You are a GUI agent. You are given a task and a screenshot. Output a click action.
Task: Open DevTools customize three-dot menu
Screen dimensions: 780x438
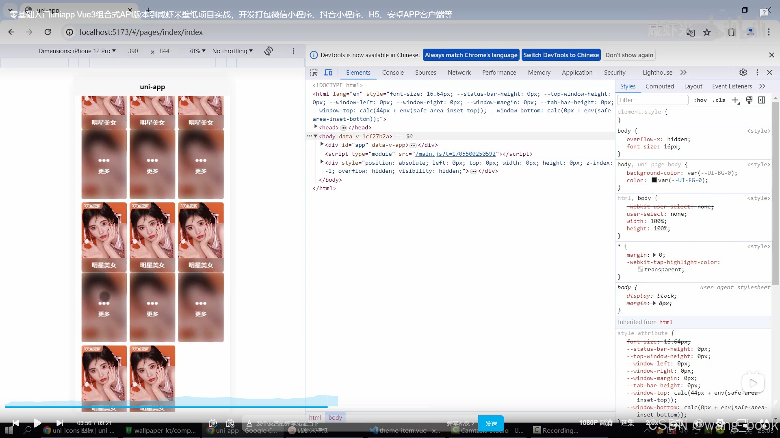click(x=757, y=72)
